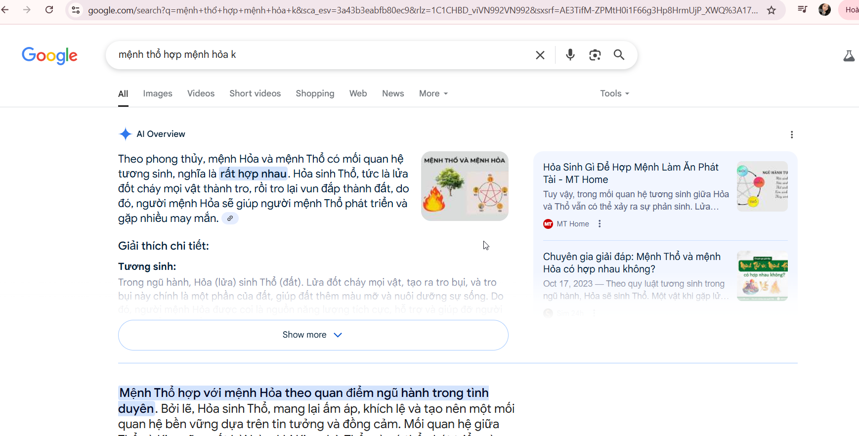Open the MT Home ngũ hành diagram thumbnail
Viewport: 859px width, 436px height.
pos(762,186)
